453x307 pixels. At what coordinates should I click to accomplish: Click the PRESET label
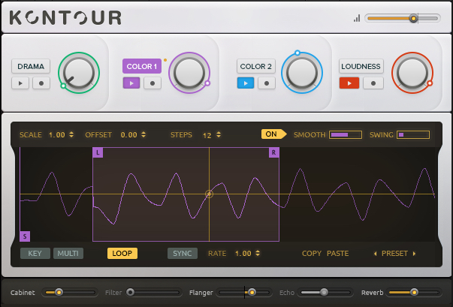(x=394, y=254)
